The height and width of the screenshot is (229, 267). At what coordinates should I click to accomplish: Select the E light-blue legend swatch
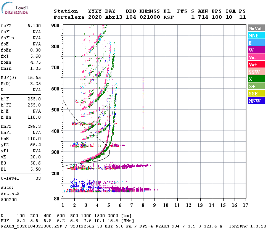point(256,43)
